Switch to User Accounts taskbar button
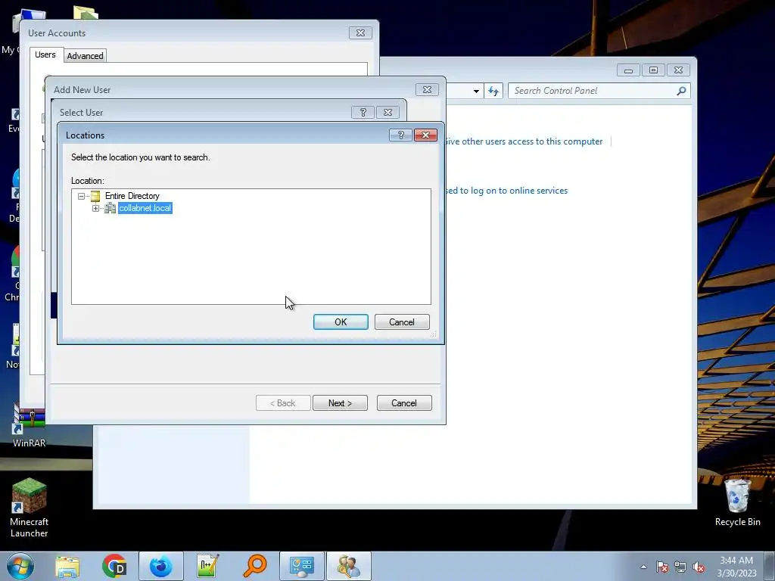775x581 pixels. [x=349, y=566]
